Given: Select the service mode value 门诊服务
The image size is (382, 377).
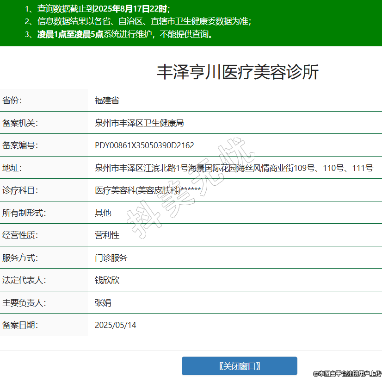Looking at the screenshot, I should [x=111, y=258].
